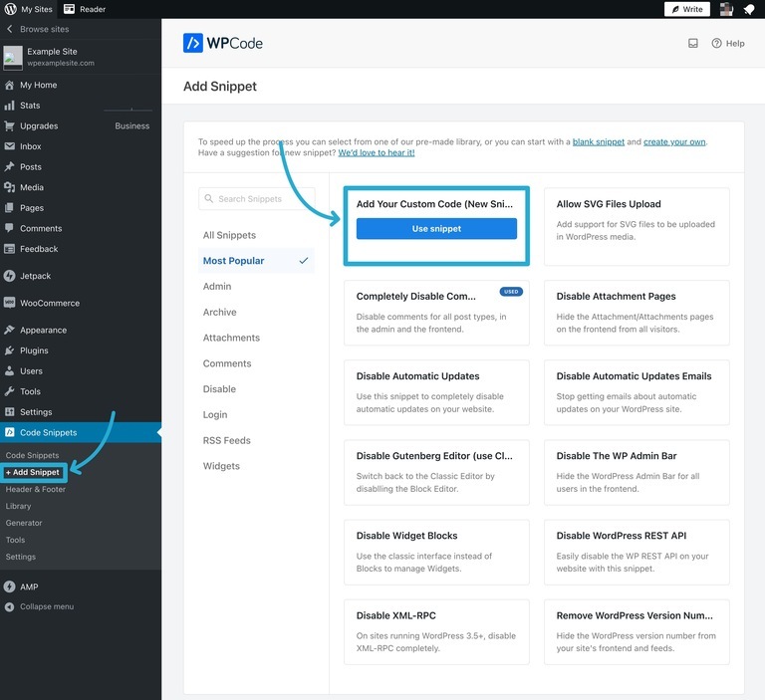Image resolution: width=765 pixels, height=700 pixels.
Task: Open the notifications bell icon
Action: pos(749,9)
